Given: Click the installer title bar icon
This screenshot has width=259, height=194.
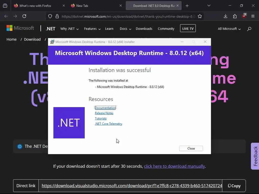Looking at the screenshot, I should pyautogui.click(x=52, y=42).
